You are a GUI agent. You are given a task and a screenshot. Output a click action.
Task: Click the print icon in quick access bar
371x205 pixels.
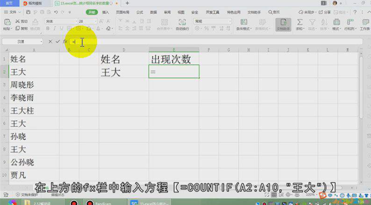pos(42,12)
